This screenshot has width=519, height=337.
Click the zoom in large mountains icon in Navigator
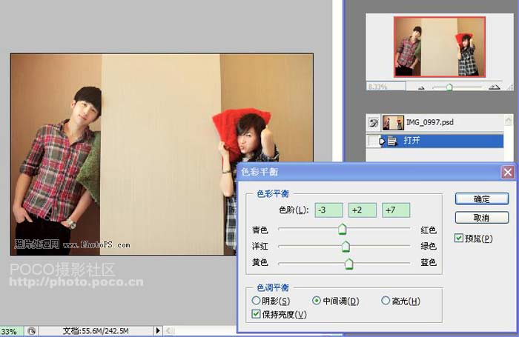click(495, 87)
